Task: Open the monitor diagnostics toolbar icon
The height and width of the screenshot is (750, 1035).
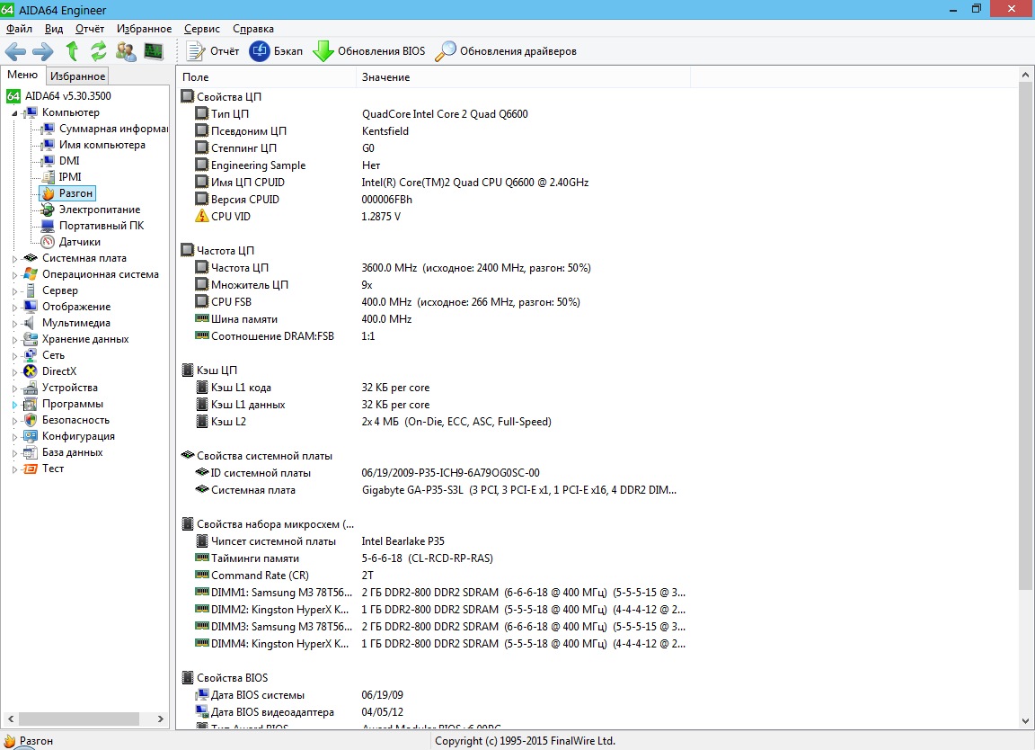Action: point(154,51)
